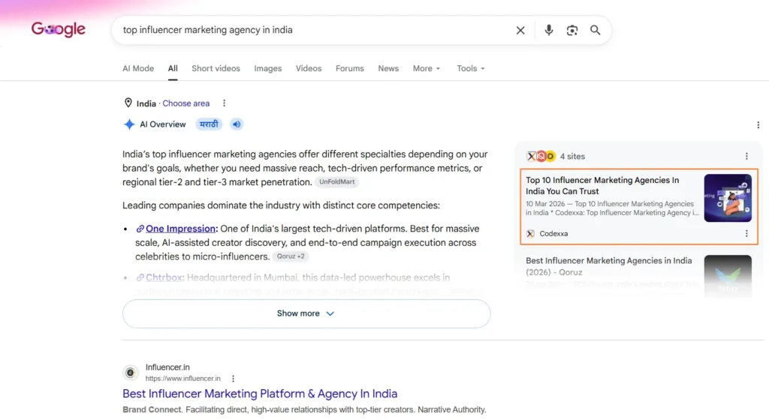Start voice search with microphone icon
The height and width of the screenshot is (419, 769).
549,30
